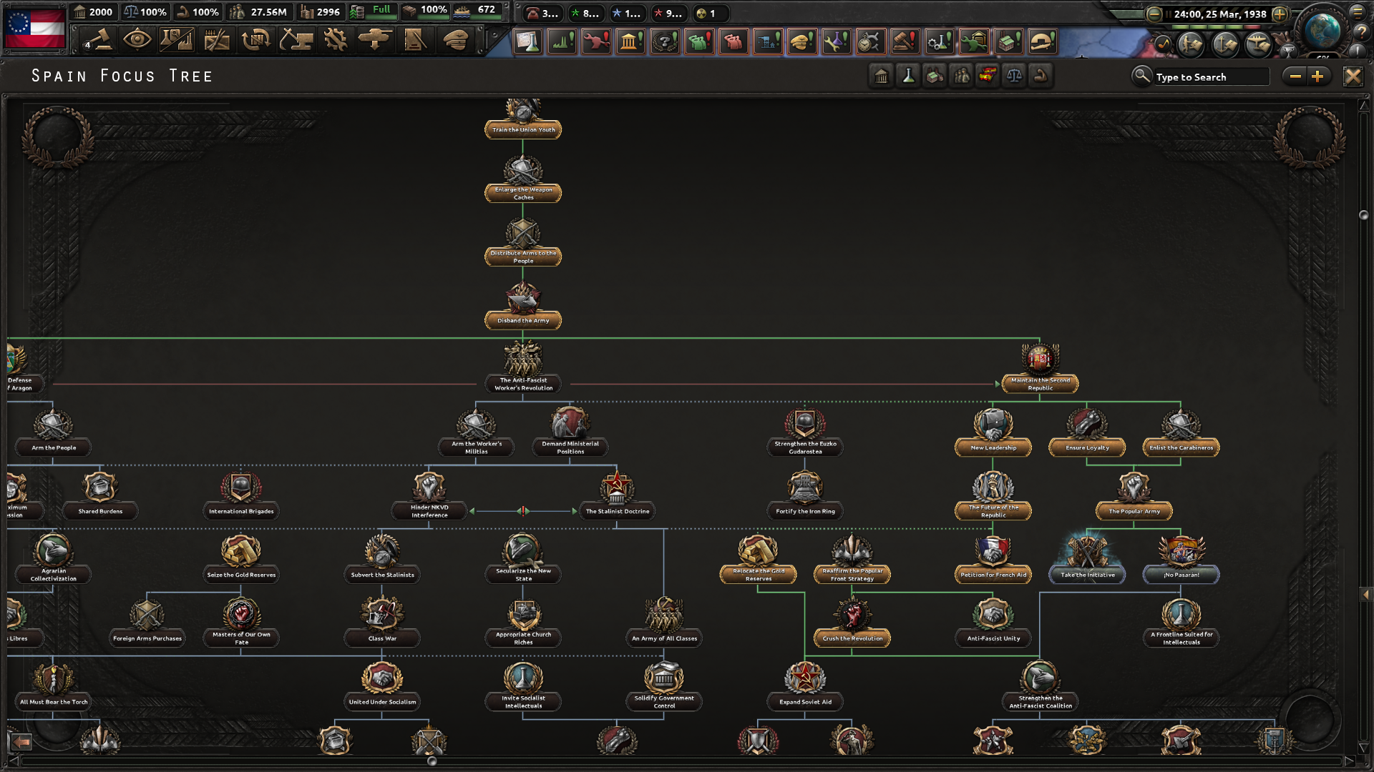The image size is (1374, 772).
Task: Click the green chart alert icon
Action: click(x=562, y=41)
